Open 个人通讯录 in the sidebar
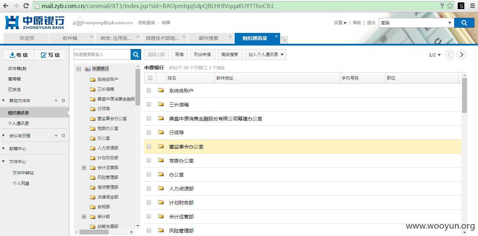478x236 pixels. point(19,124)
